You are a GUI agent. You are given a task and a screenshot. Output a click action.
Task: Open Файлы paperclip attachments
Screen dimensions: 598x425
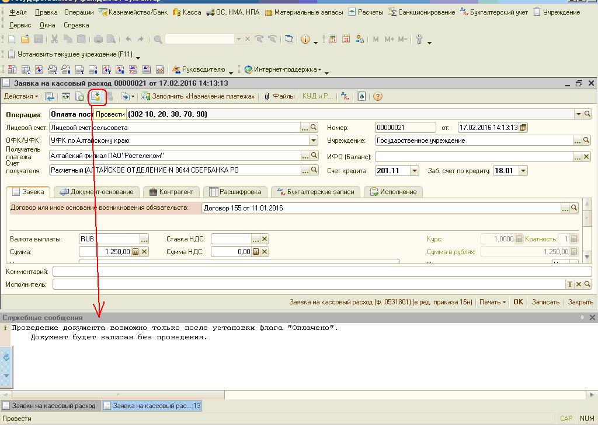(x=279, y=96)
